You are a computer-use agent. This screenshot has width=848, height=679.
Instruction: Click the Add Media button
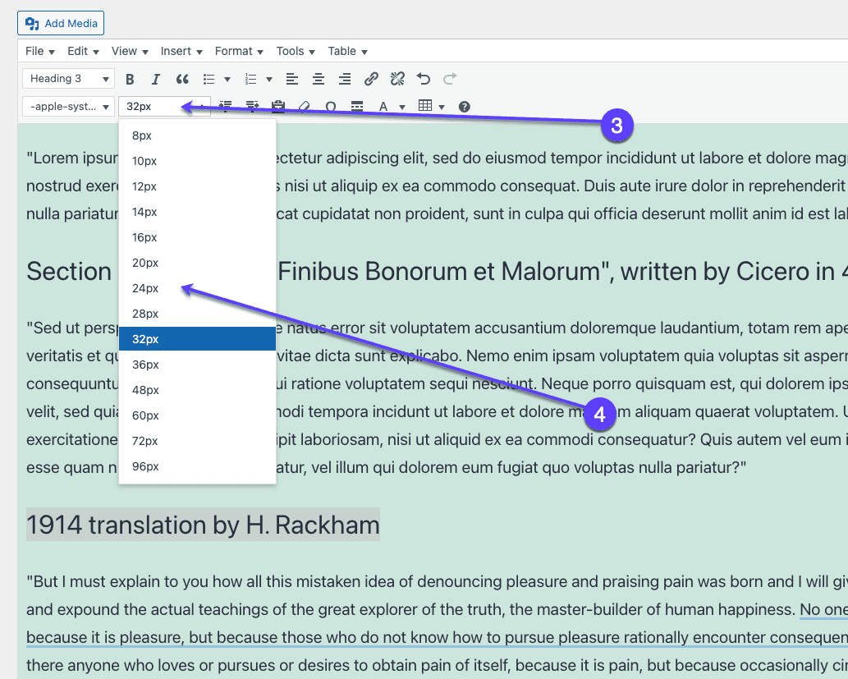click(x=61, y=23)
